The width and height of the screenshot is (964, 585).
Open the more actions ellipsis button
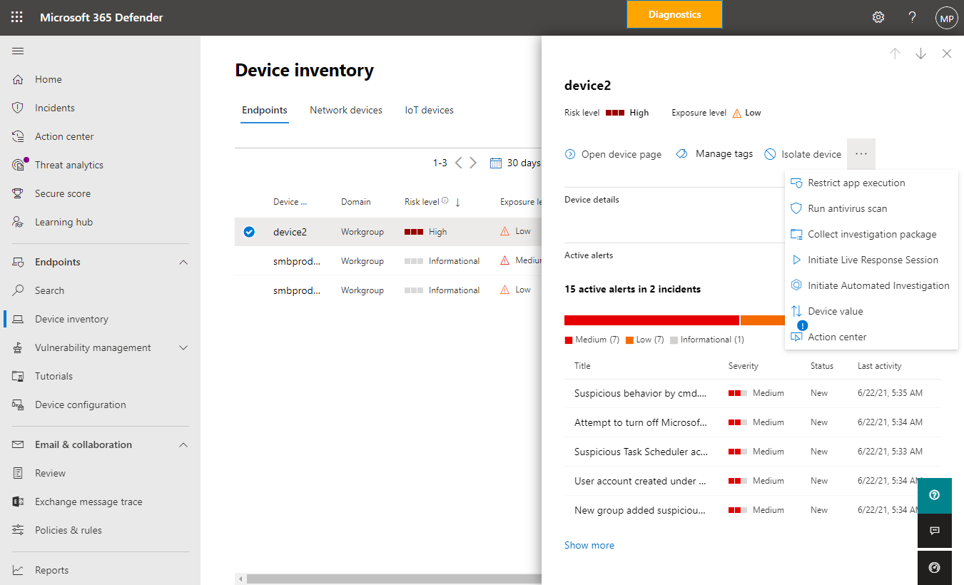pyautogui.click(x=861, y=153)
